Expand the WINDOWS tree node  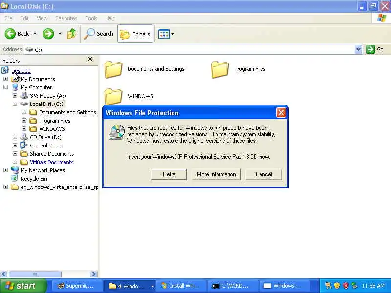pos(24,128)
